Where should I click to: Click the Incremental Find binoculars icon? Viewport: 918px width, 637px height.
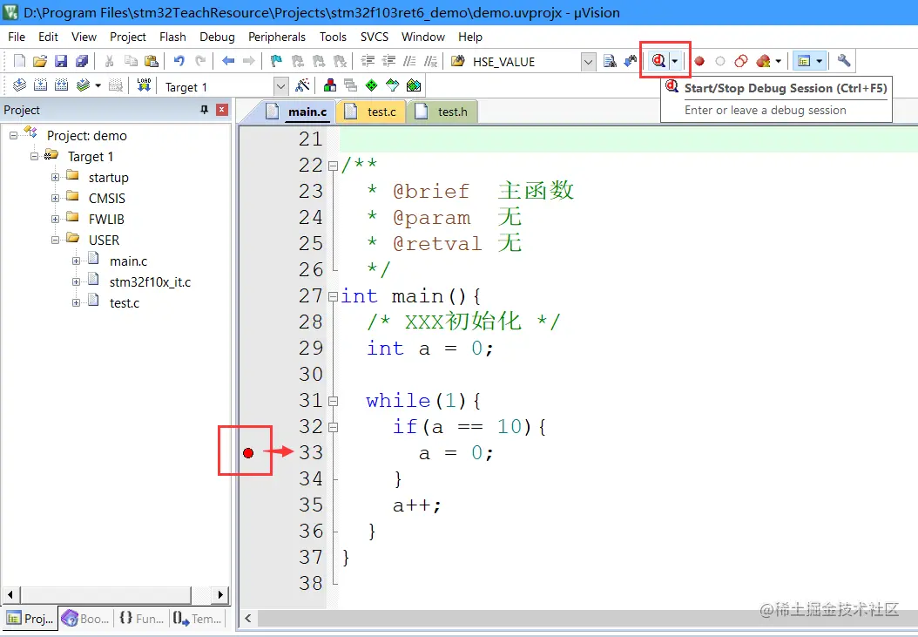click(631, 61)
